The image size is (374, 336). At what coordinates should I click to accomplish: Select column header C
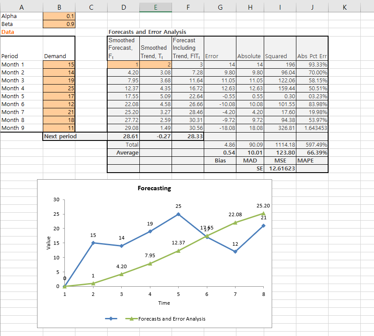click(91, 7)
